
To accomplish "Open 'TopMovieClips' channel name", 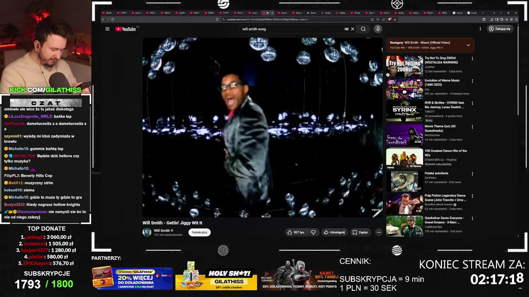I will click(434, 227).
